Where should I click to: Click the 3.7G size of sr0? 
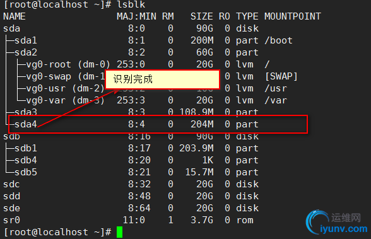[x=202, y=220]
